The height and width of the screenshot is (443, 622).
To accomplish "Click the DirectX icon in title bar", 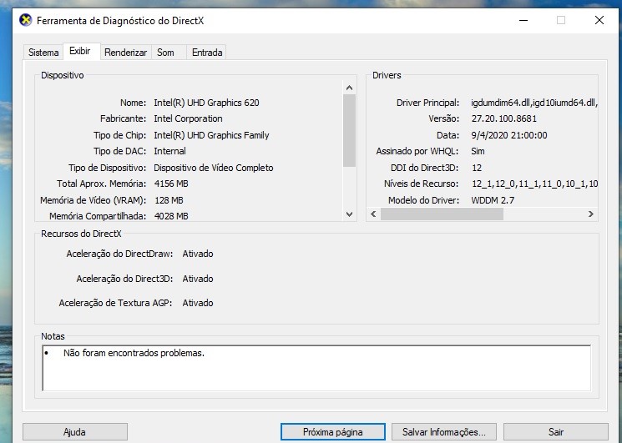I will (x=26, y=20).
